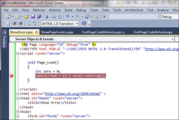Open the Debug menu
The image size is (179, 120).
coord(81,10)
